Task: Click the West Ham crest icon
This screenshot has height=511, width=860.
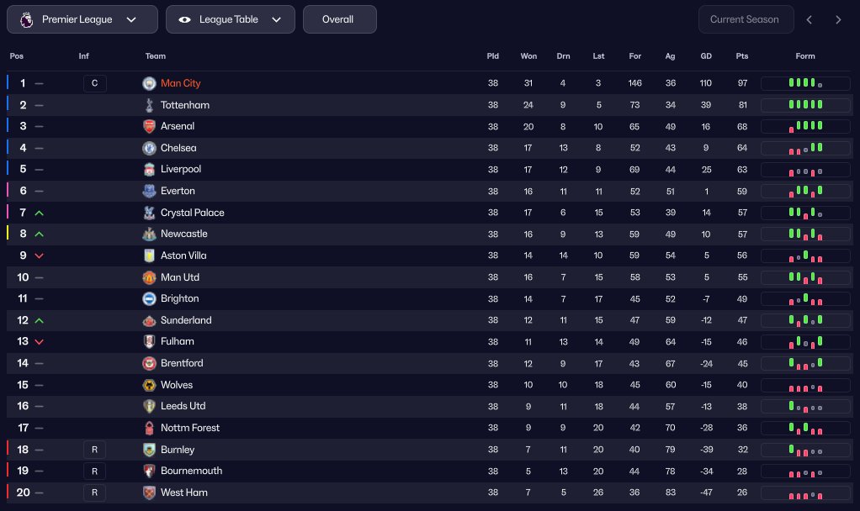Action: [x=149, y=493]
